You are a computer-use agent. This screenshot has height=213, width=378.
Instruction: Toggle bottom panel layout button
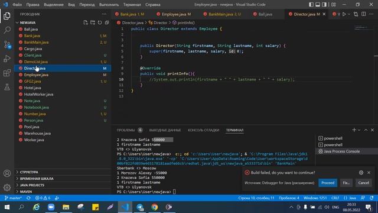(318, 5)
